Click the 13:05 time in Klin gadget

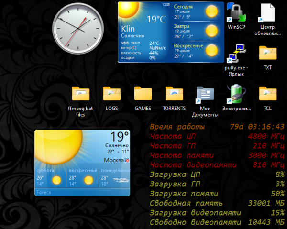click(166, 5)
